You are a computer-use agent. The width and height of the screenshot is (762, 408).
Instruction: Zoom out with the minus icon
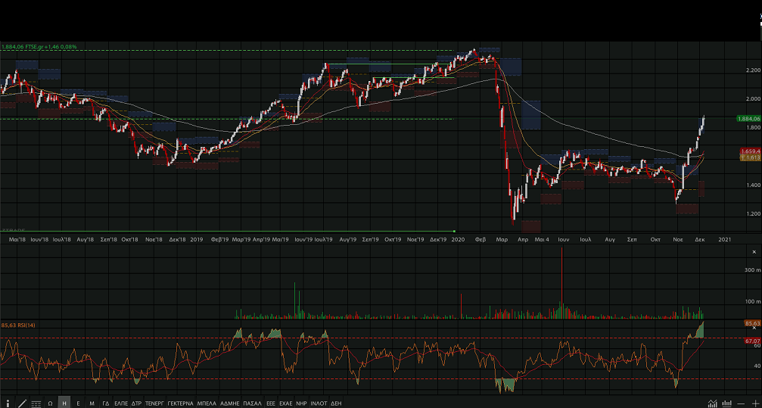click(x=741, y=403)
